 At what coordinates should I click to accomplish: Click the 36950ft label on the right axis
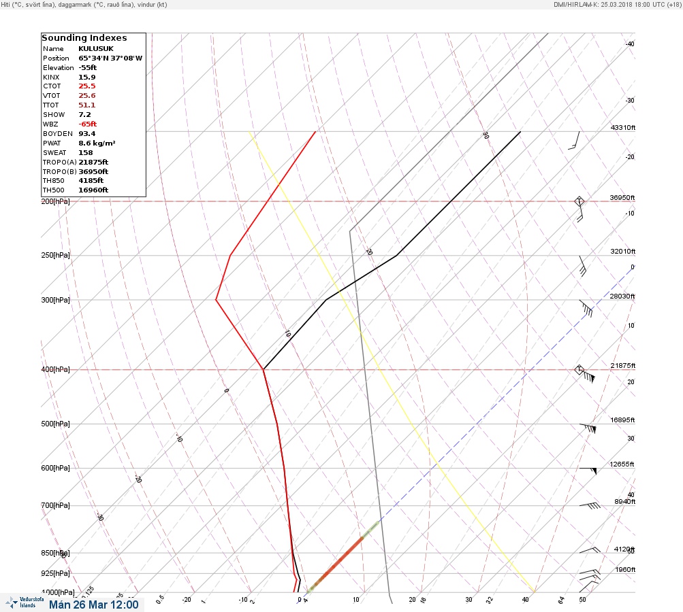pyautogui.click(x=622, y=198)
